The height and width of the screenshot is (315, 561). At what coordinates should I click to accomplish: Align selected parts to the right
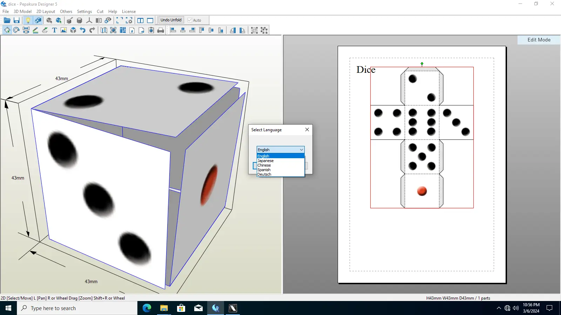coord(192,30)
